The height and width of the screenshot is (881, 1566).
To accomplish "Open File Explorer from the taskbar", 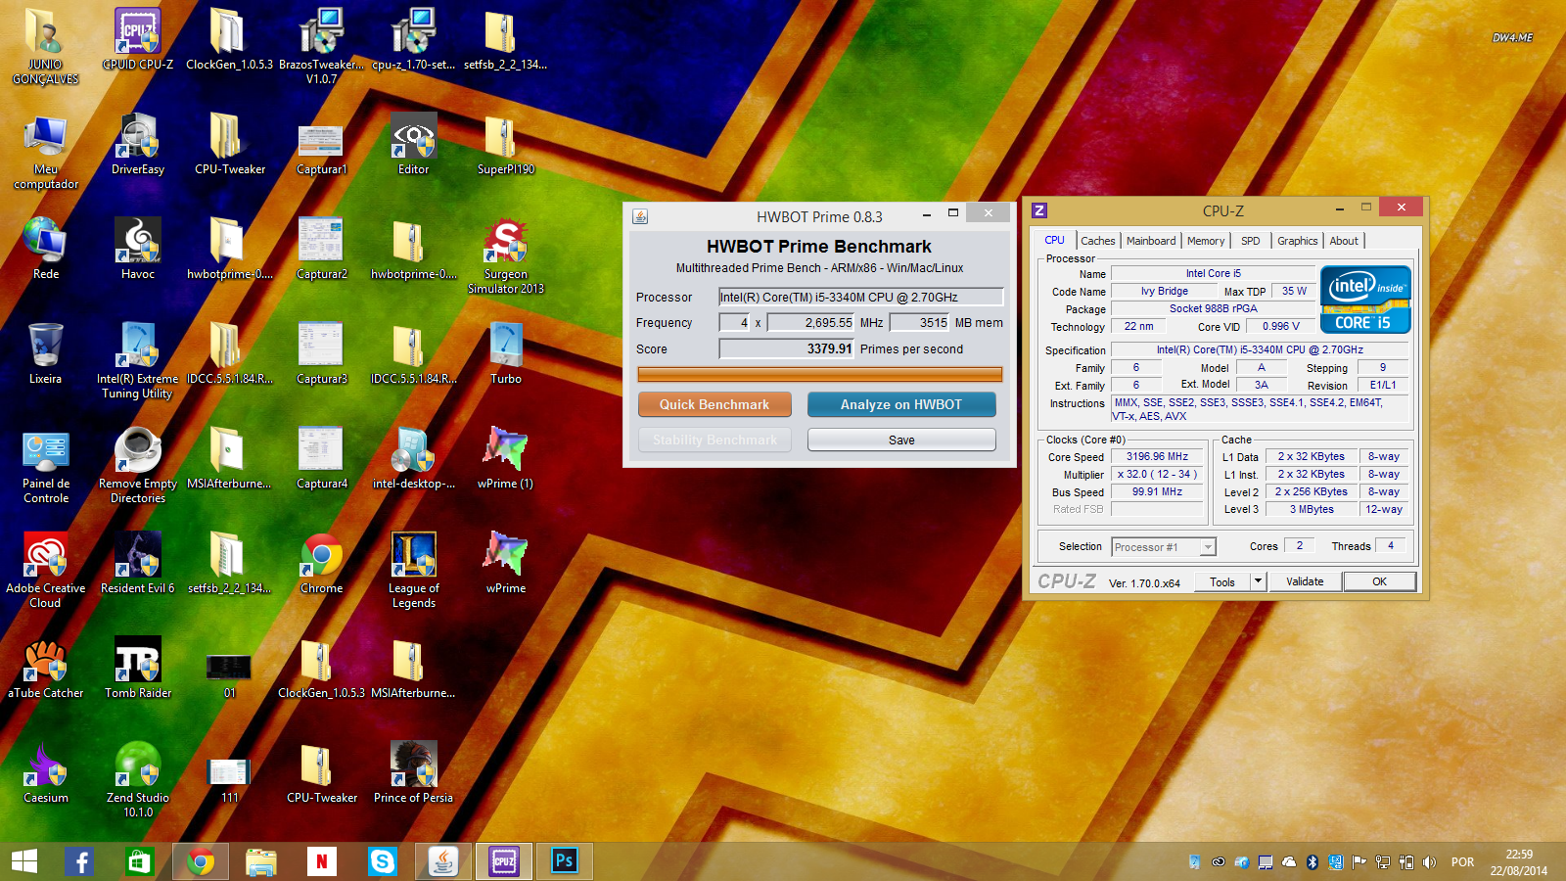I will [260, 861].
